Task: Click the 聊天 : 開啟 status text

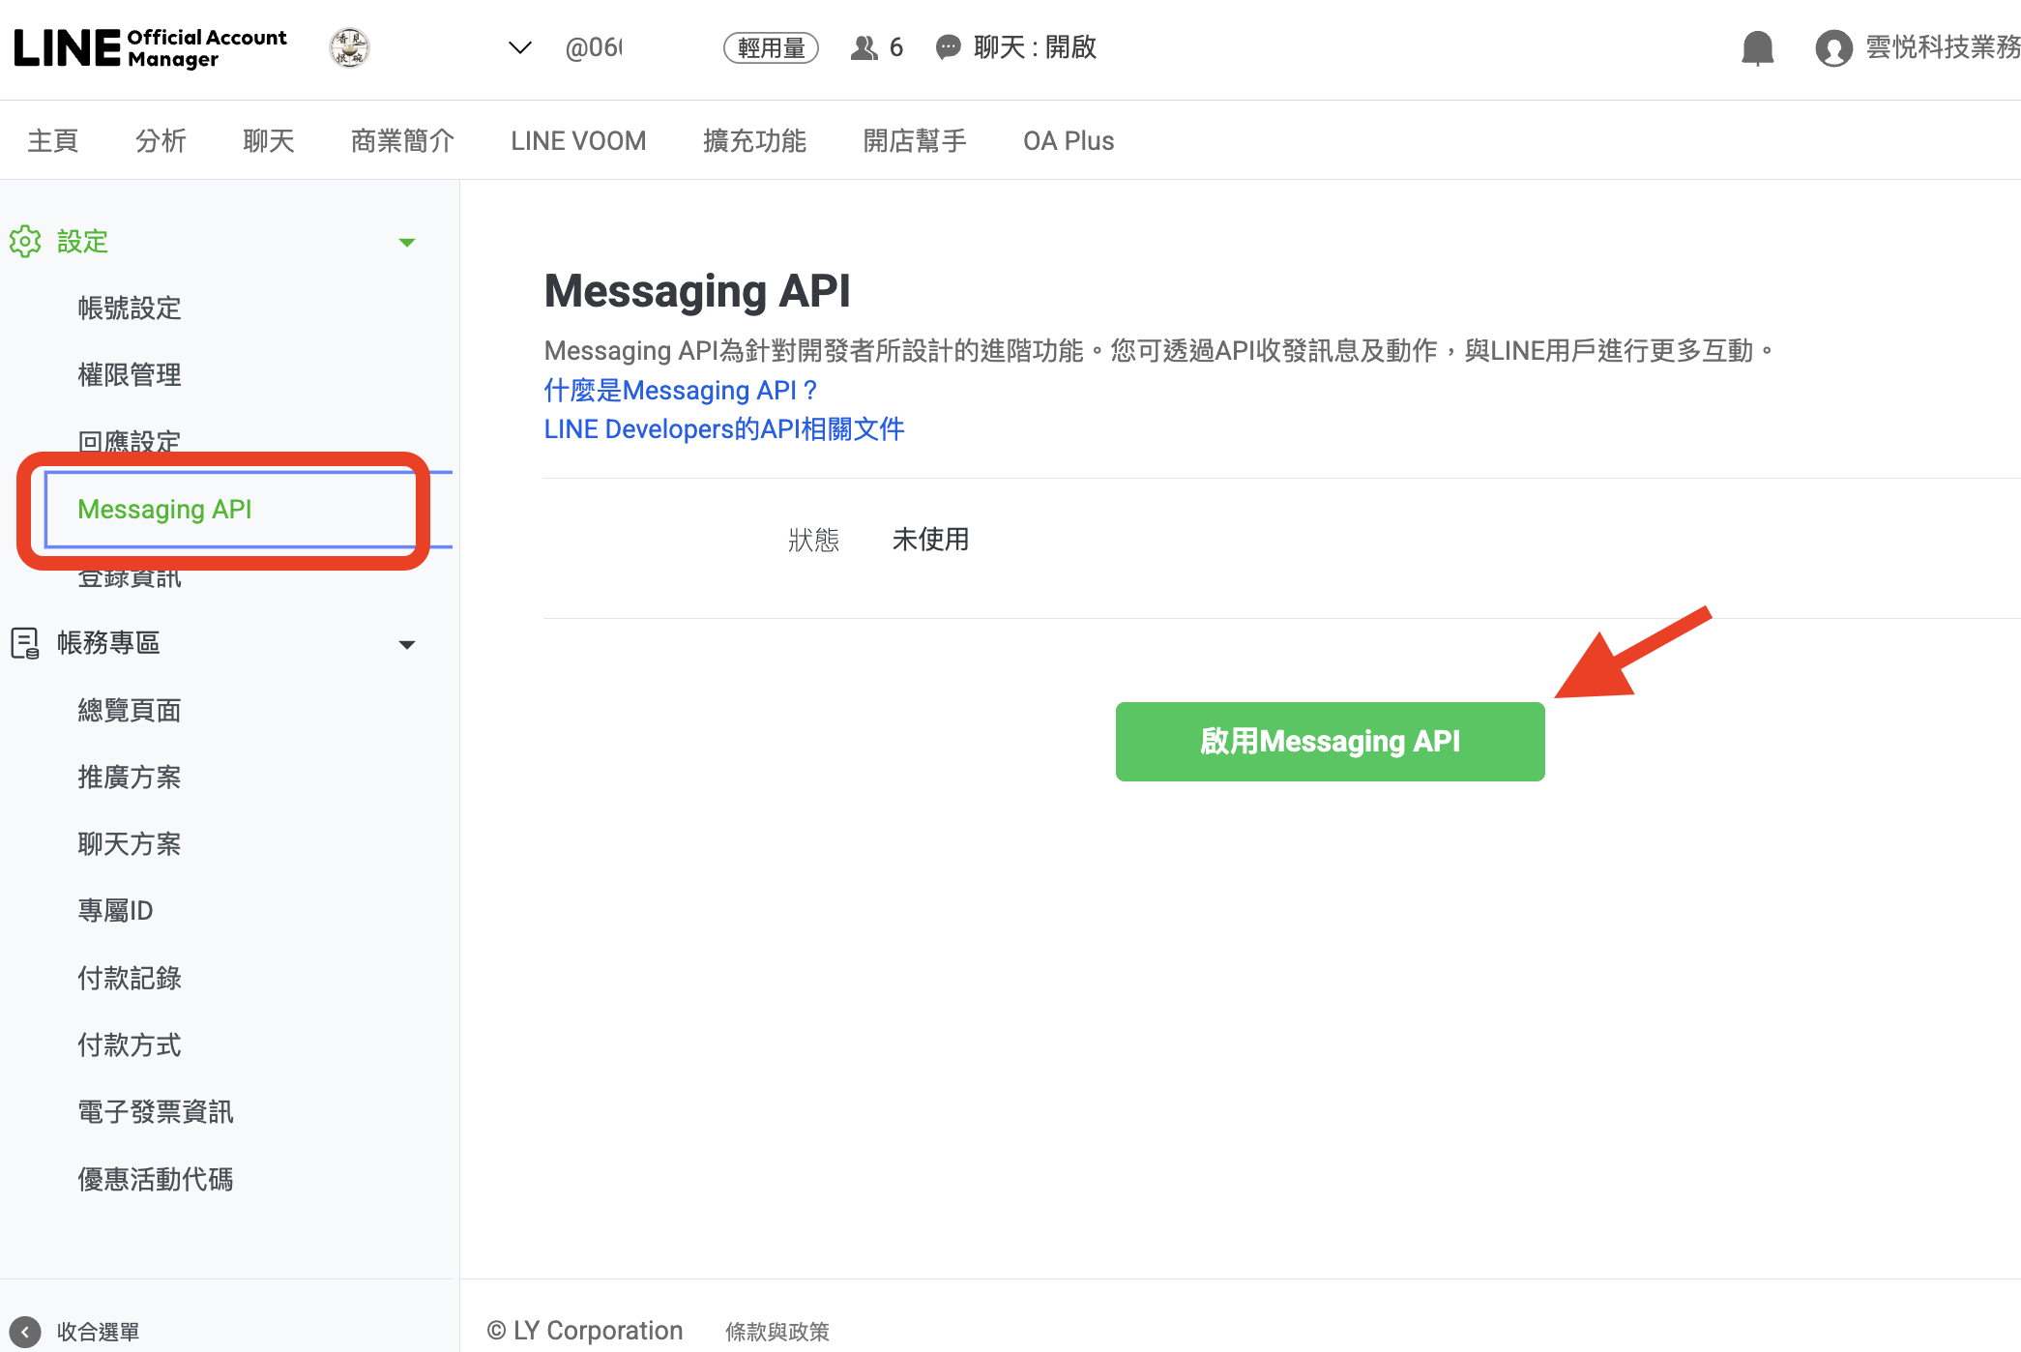Action: (x=1035, y=47)
